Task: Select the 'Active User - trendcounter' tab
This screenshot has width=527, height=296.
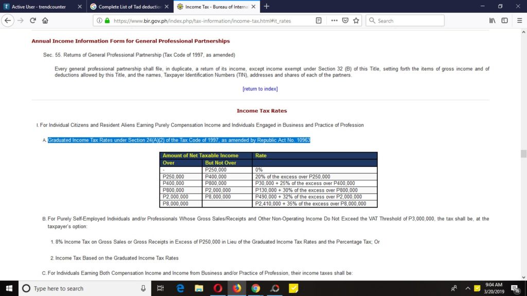Action: point(39,7)
